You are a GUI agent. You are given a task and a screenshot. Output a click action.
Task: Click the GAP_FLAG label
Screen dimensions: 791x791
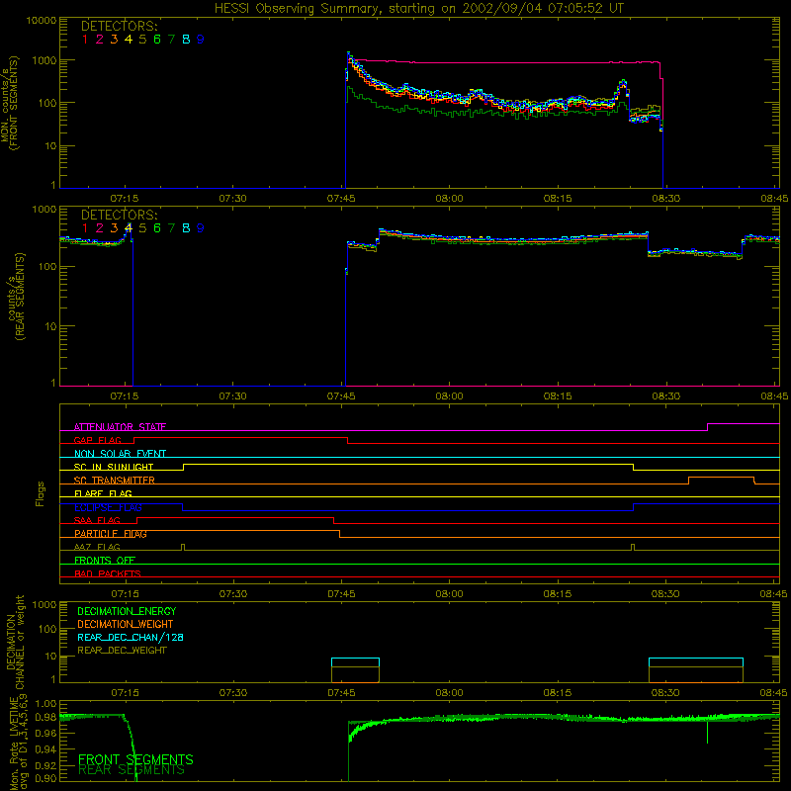tap(97, 440)
